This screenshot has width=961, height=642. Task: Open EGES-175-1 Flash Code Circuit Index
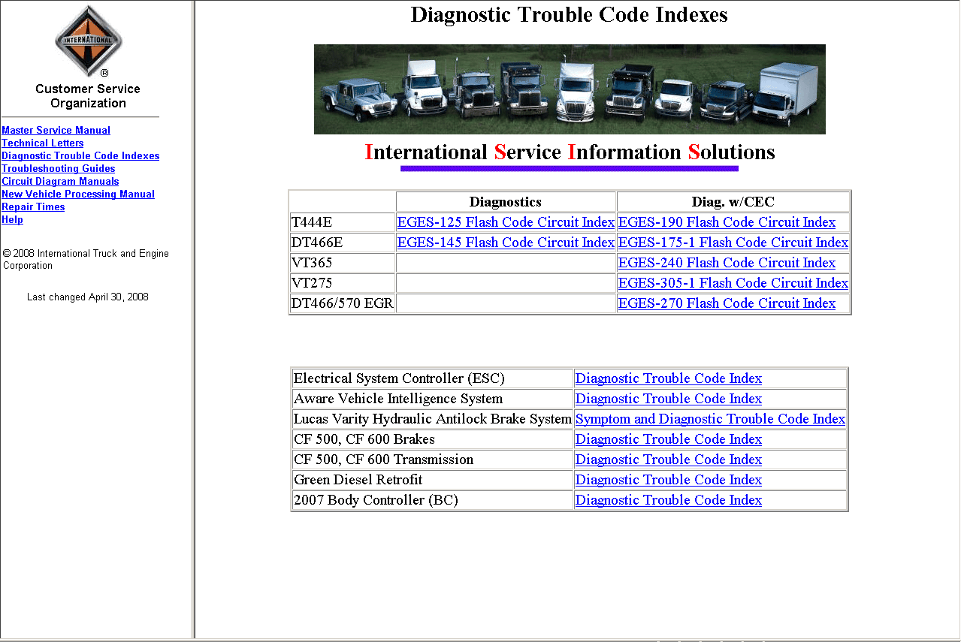[x=733, y=243]
